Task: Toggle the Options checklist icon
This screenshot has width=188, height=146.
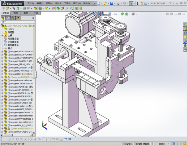Action: [x=146, y=4]
